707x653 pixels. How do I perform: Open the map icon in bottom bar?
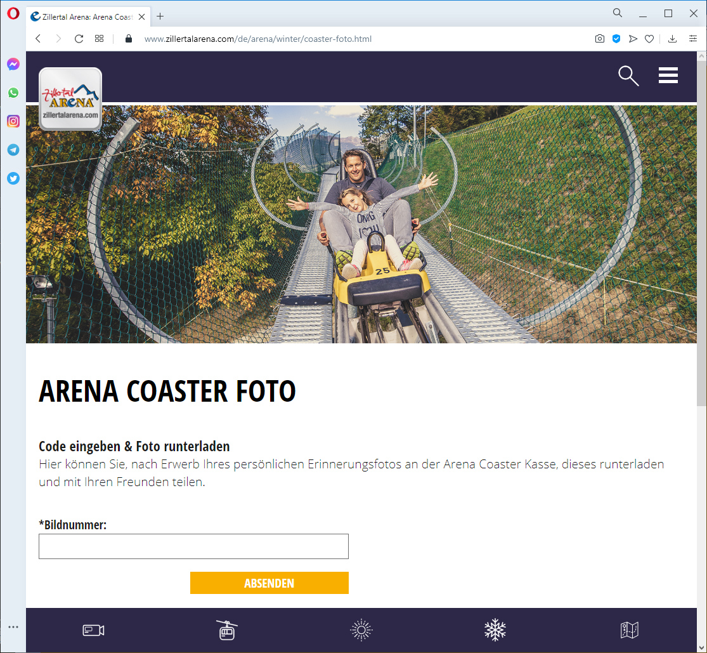pos(629,630)
